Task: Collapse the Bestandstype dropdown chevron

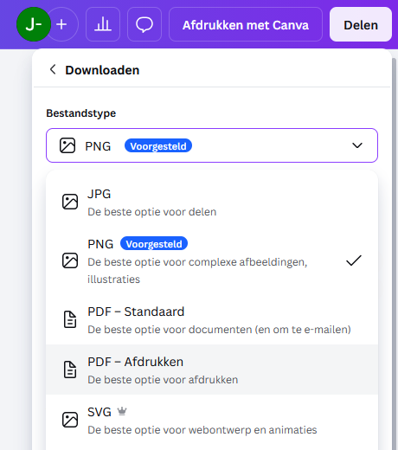Action: coord(357,145)
